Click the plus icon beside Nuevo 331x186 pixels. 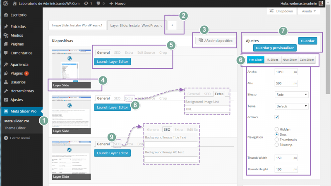(x=111, y=3)
